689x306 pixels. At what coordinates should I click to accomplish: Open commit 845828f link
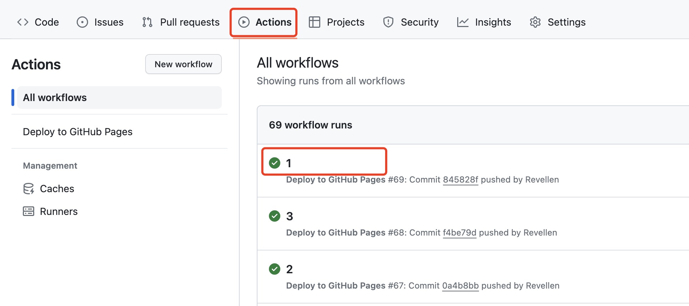[460, 180]
